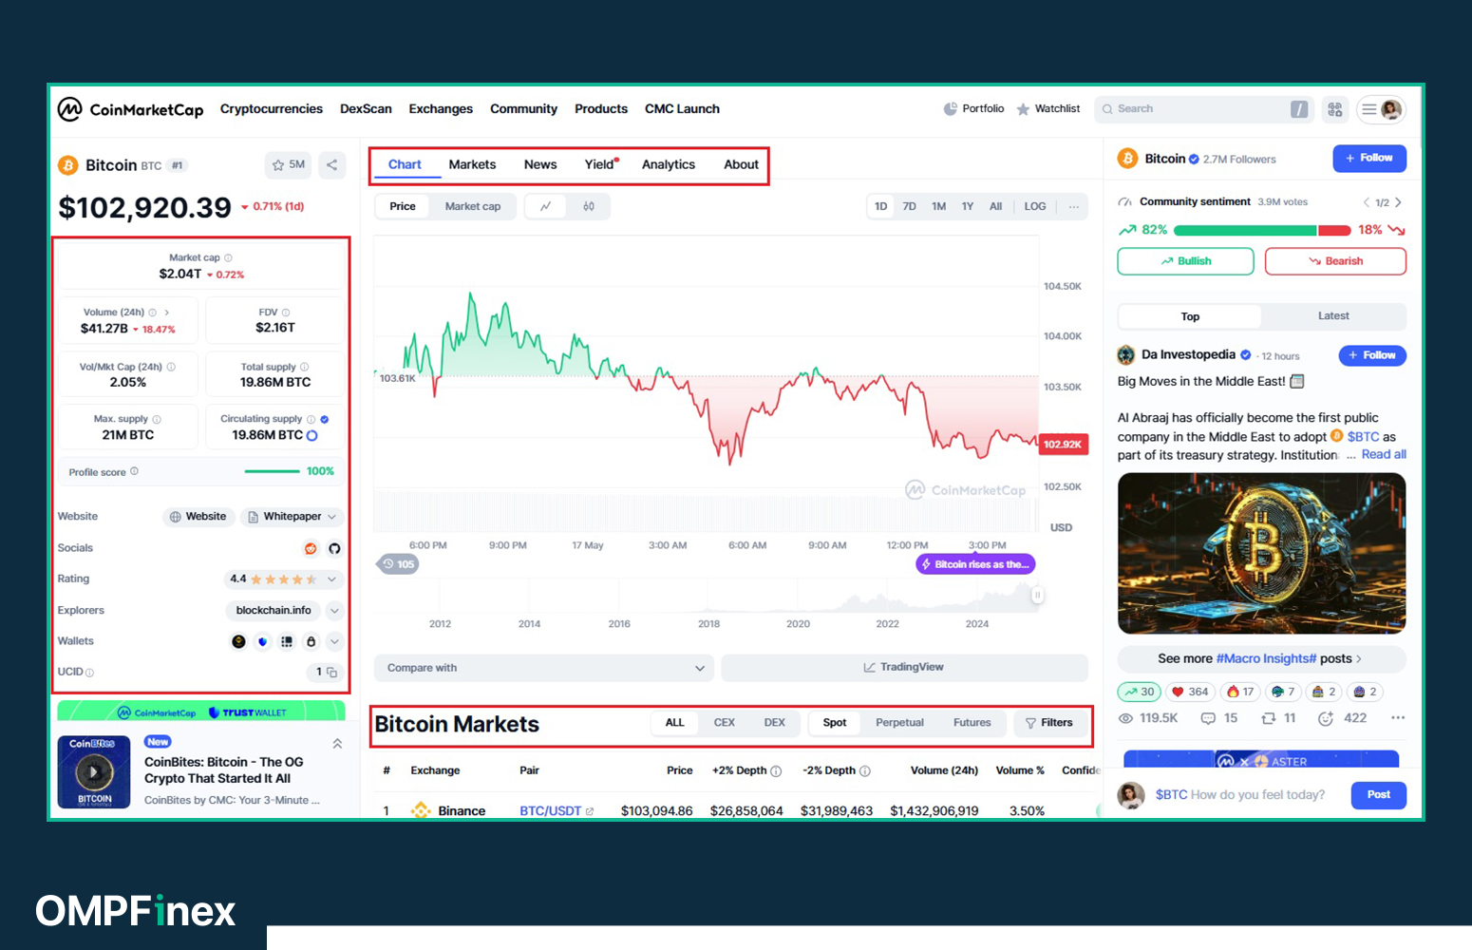Viewport: 1472px width, 950px height.
Task: Open the Markets tab
Action: click(472, 164)
